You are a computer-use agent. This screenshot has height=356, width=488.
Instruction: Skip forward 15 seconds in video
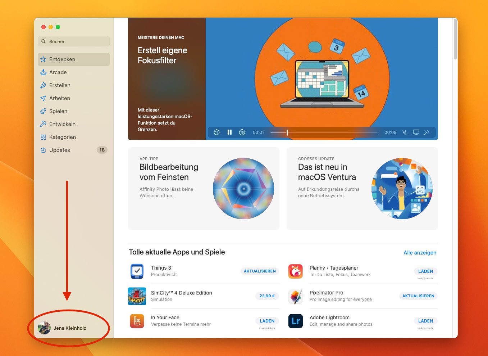point(242,132)
